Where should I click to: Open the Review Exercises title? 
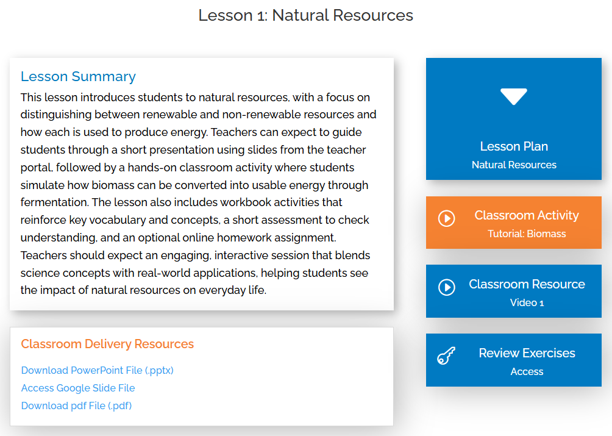click(527, 353)
